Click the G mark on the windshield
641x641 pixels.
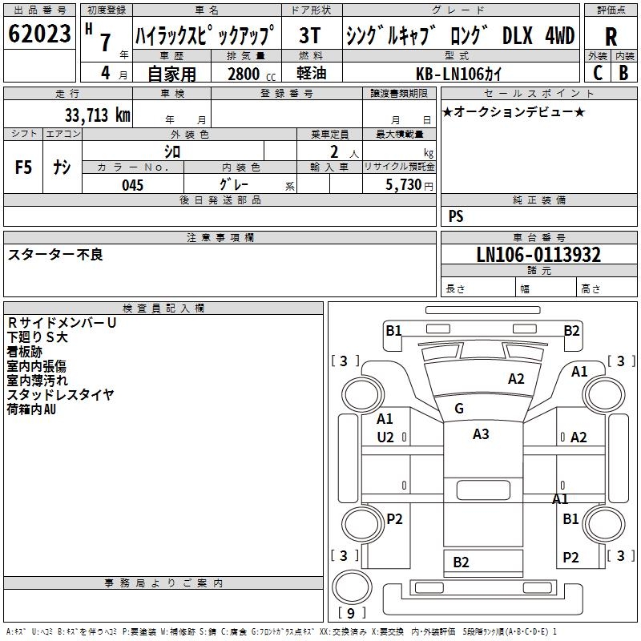pyautogui.click(x=459, y=409)
